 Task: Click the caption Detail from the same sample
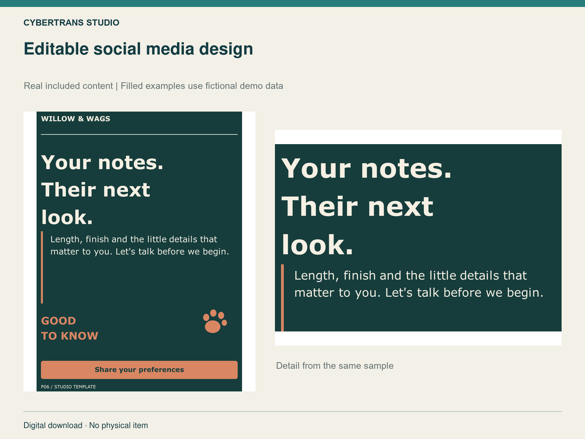[335, 366]
